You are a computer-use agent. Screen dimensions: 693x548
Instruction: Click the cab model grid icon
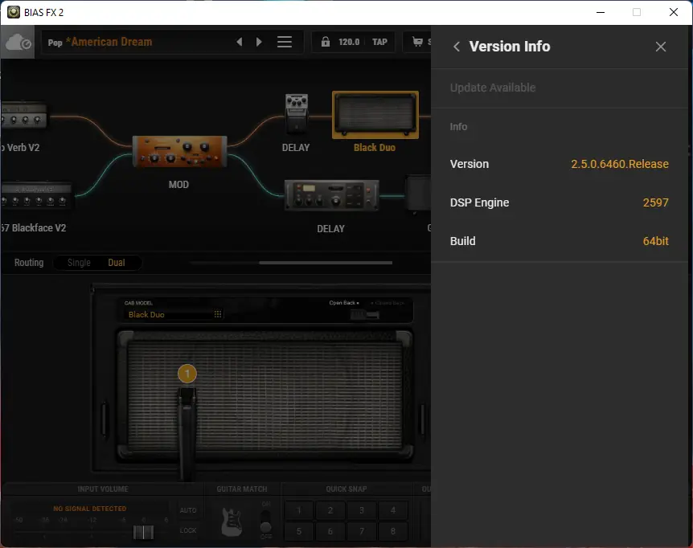coord(218,314)
